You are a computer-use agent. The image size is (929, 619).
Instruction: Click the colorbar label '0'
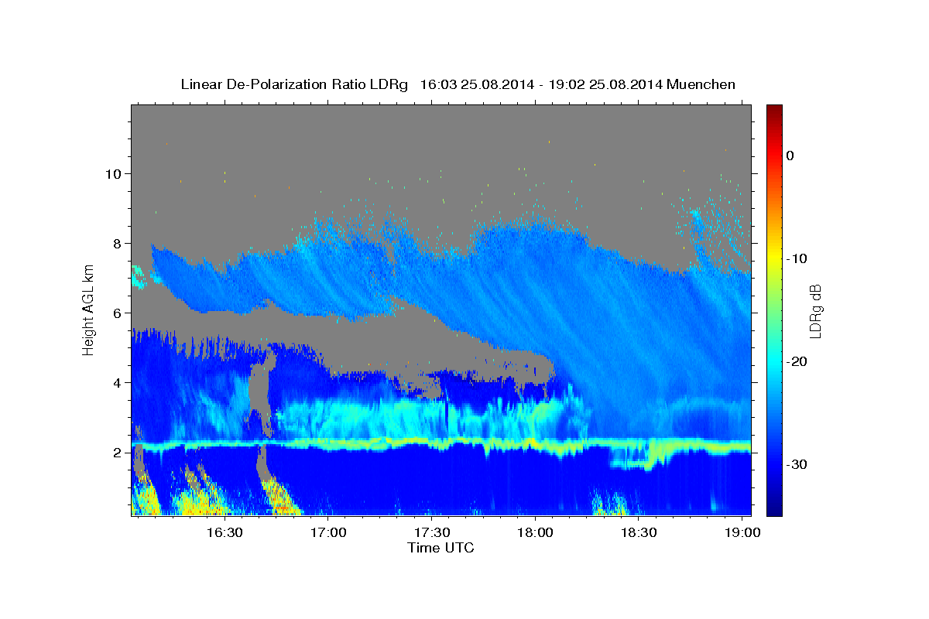pos(790,156)
